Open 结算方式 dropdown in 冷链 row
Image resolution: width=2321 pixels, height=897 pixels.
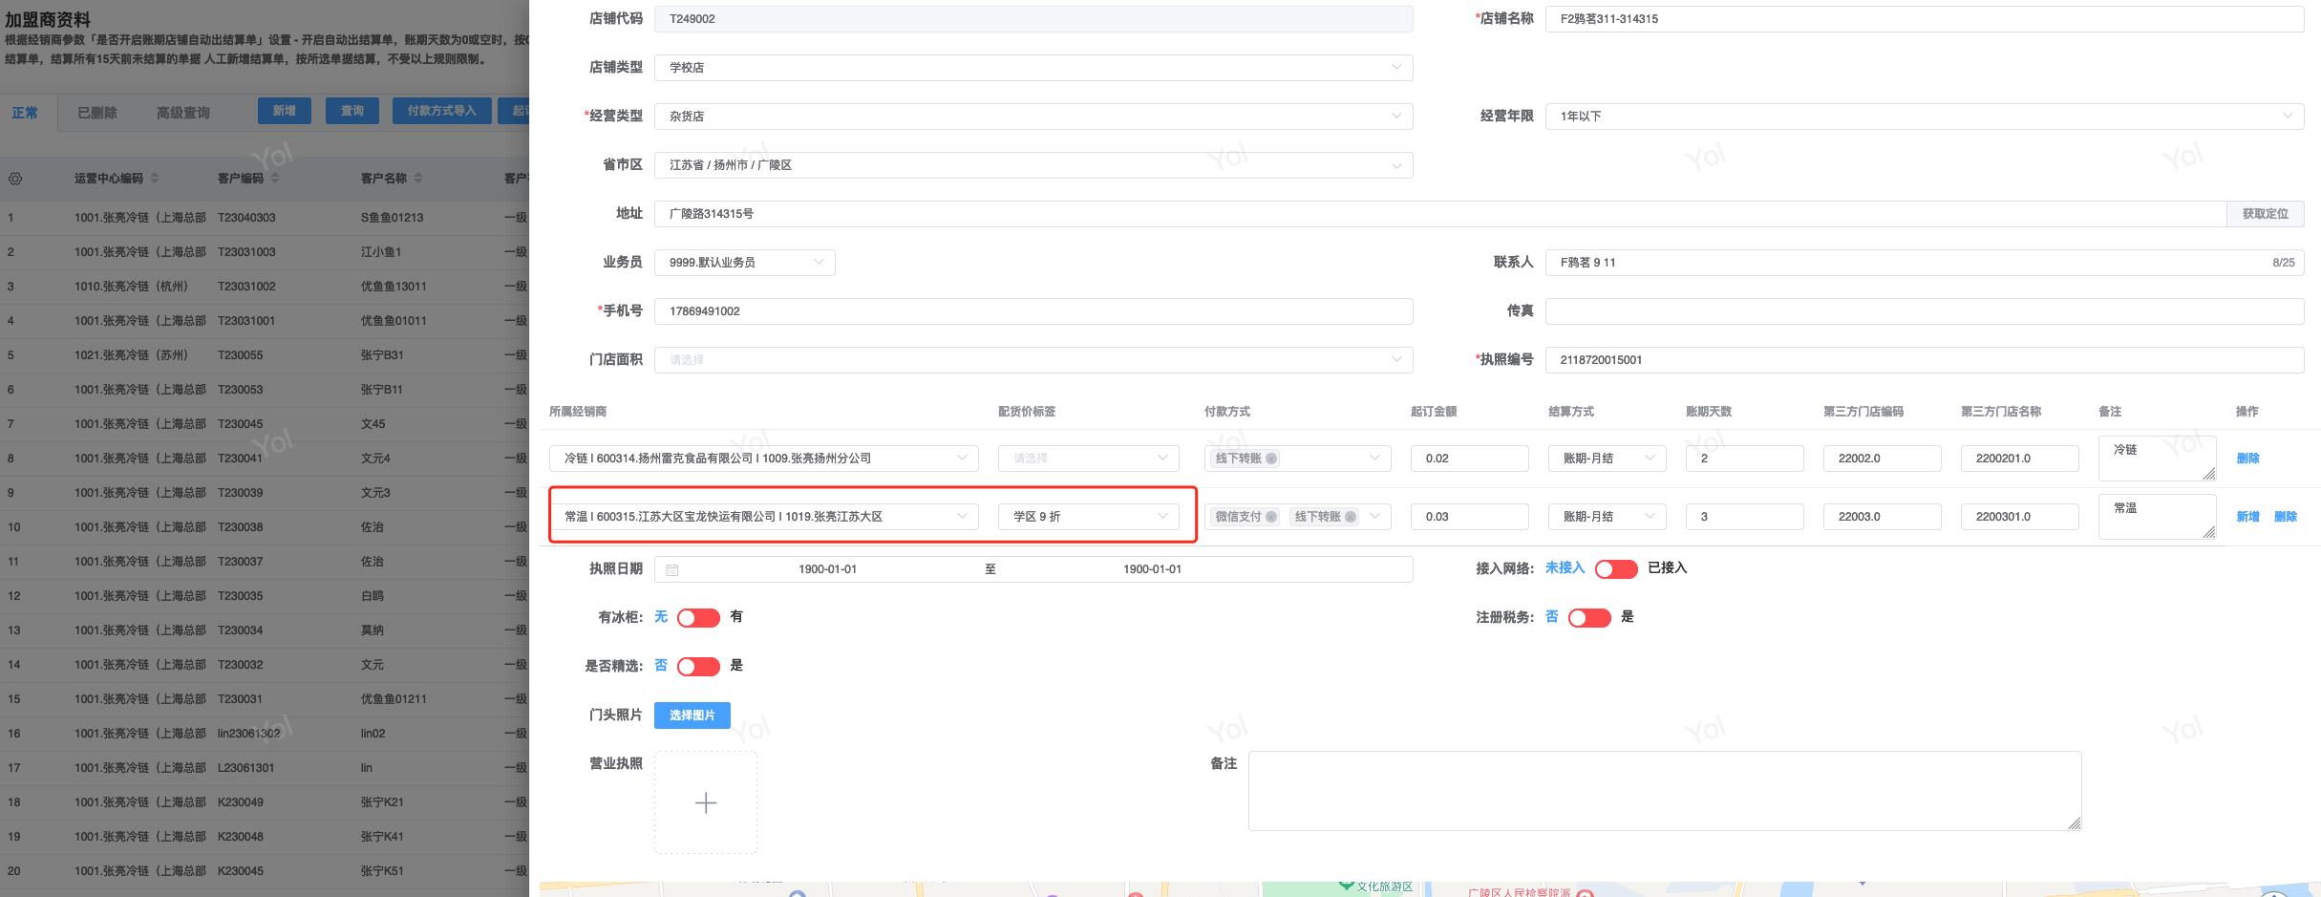pyautogui.click(x=1608, y=459)
